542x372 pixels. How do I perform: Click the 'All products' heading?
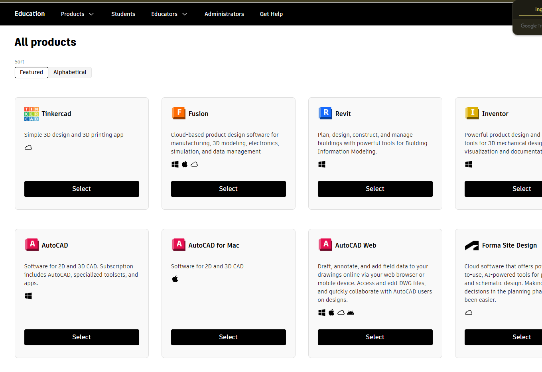point(45,42)
